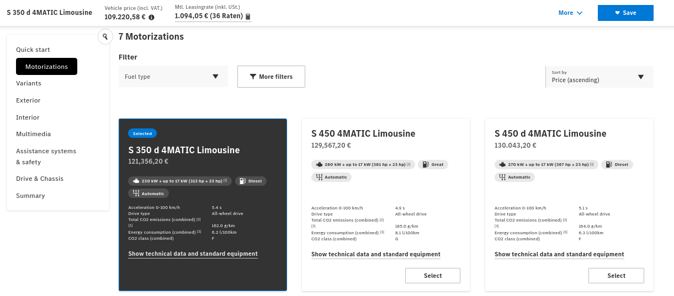Click the gearbox icon on S 450 d card
The height and width of the screenshot is (296, 674).
click(x=502, y=177)
